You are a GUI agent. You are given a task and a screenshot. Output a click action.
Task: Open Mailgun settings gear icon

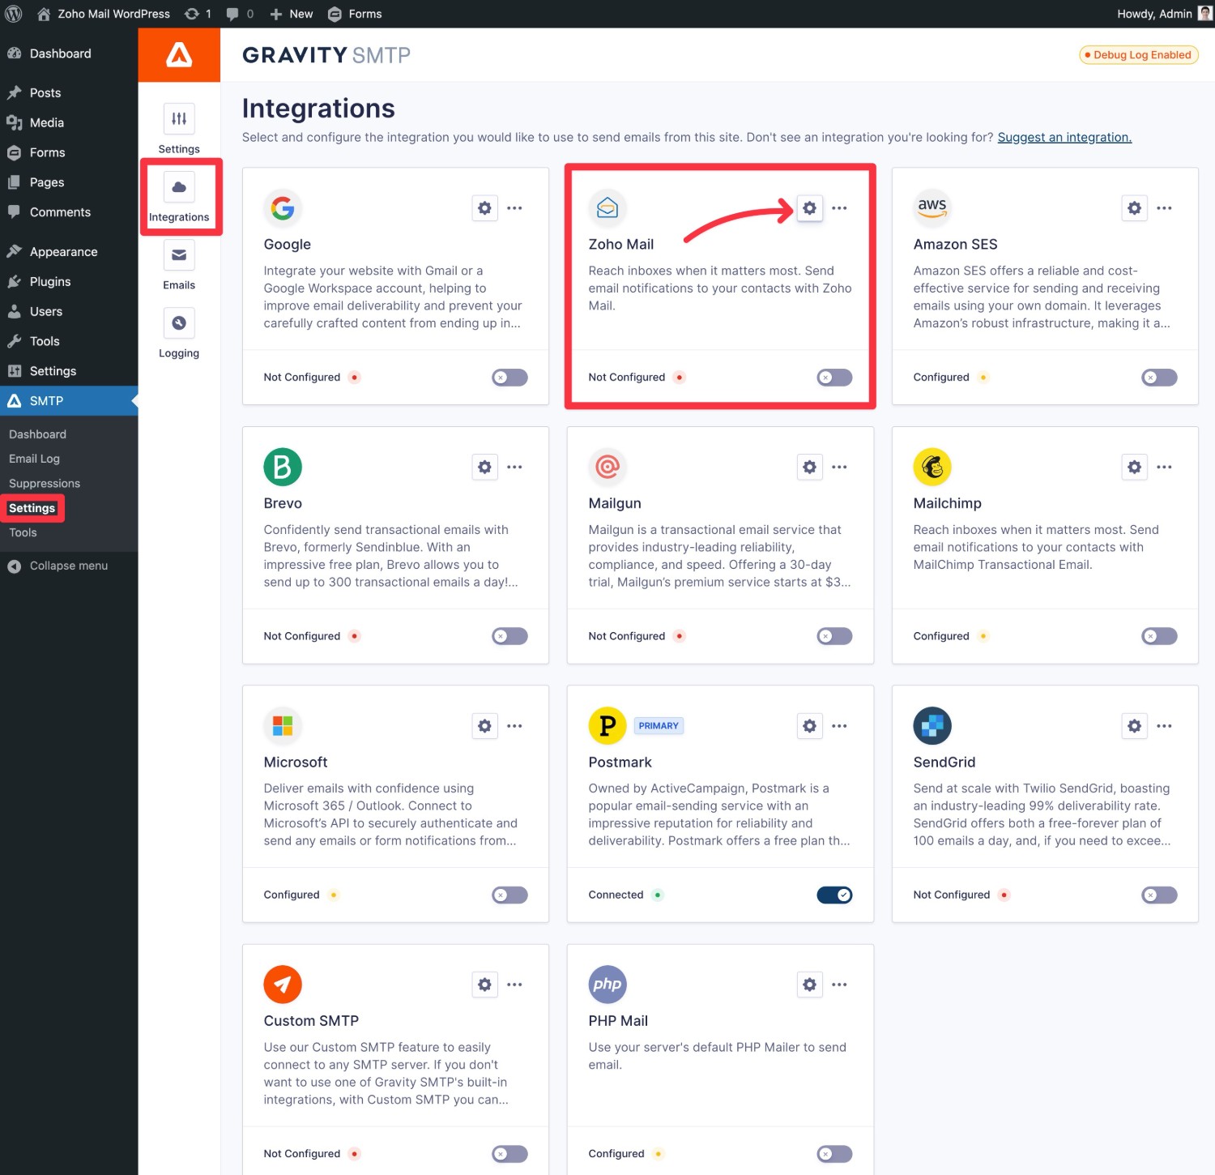click(809, 467)
